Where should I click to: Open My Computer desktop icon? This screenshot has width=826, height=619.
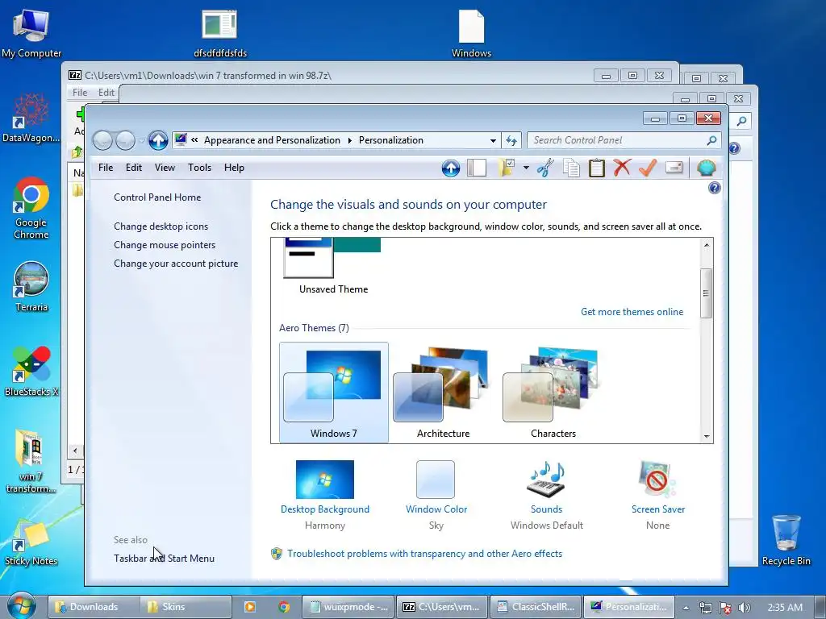tap(31, 34)
